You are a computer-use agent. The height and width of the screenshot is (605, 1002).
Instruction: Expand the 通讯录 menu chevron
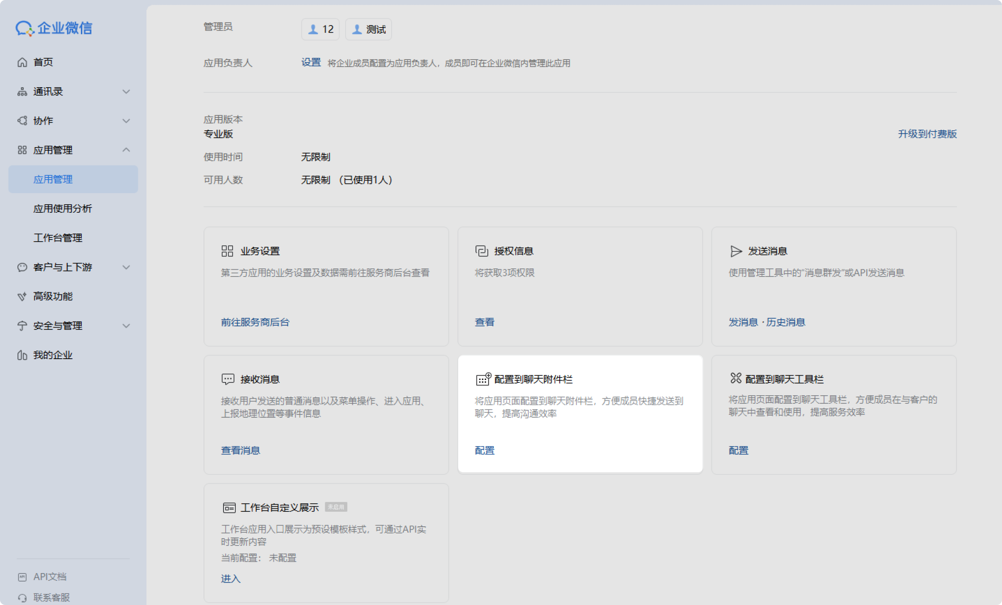[x=126, y=92]
